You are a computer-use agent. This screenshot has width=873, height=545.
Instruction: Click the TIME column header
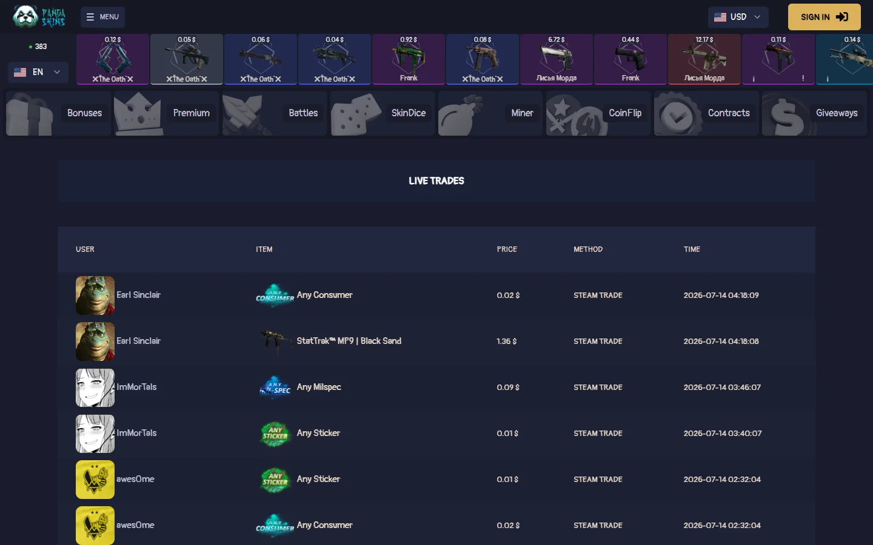click(692, 249)
